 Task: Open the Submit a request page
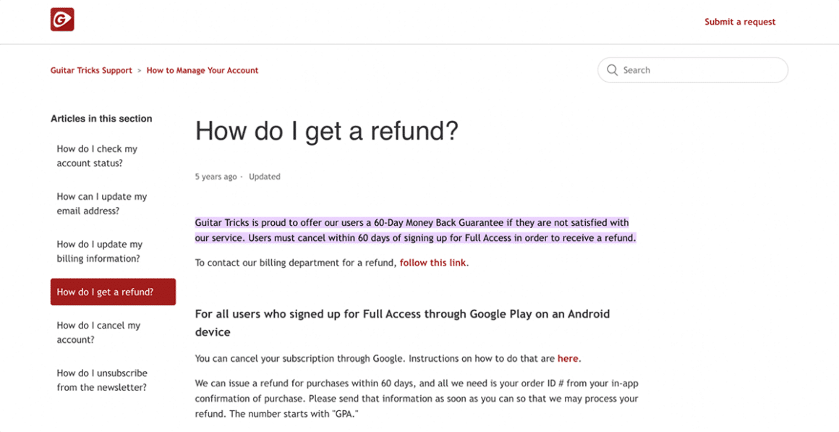coord(740,22)
